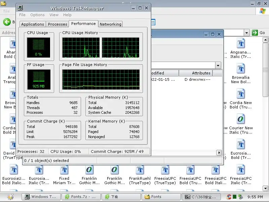Click Fonts window scrollbar down arrow
The image size is (269, 202).
[265, 188]
